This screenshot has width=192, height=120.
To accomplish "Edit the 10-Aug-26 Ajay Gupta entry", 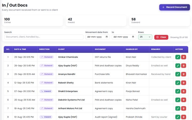I will click(178, 117).
